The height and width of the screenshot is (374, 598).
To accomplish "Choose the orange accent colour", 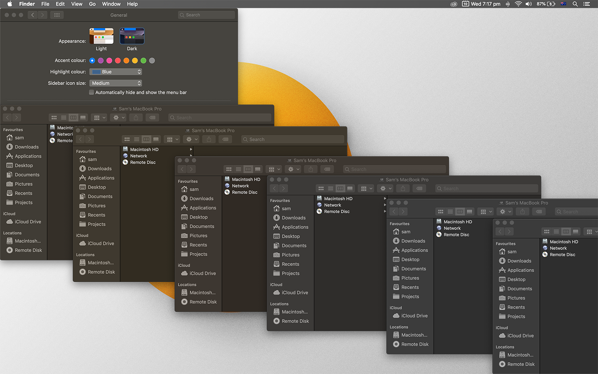I will [x=126, y=61].
